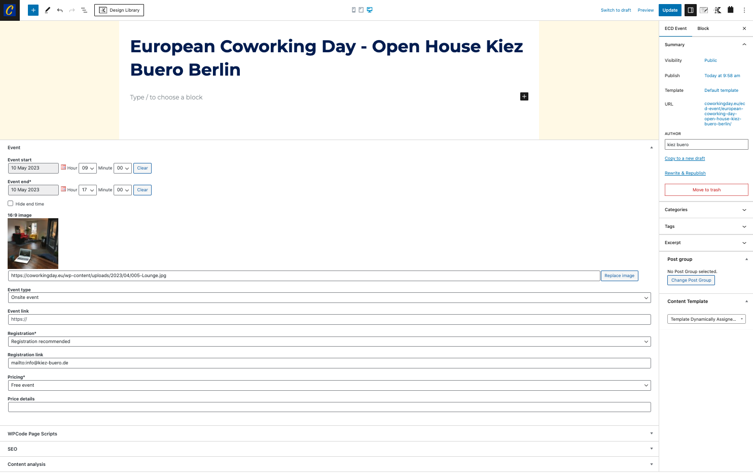Click the undo arrow icon
753x473 pixels.
(x=60, y=10)
